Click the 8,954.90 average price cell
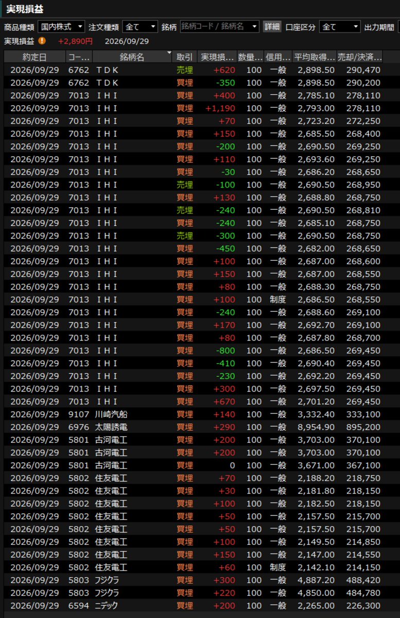 316,427
